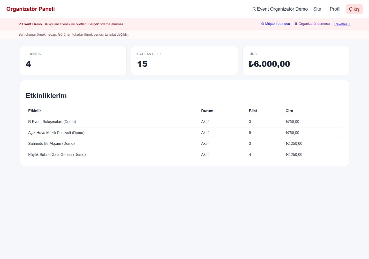This screenshot has width=369, height=259.
Task: Click the Durum column header
Action: click(x=207, y=111)
